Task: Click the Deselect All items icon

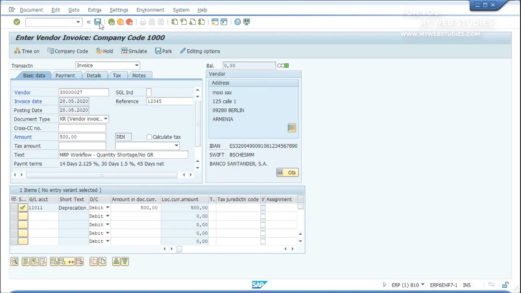Action: click(x=43, y=261)
